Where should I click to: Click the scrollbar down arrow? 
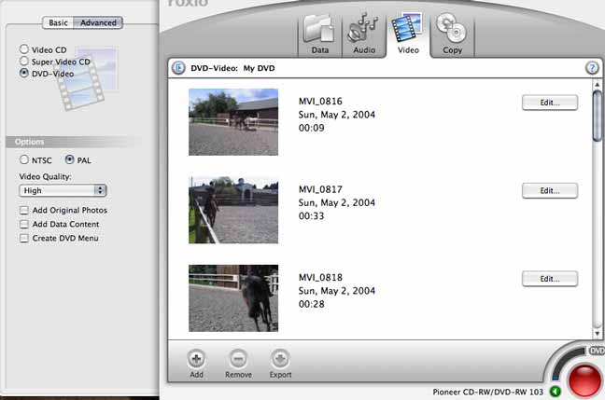(x=597, y=334)
